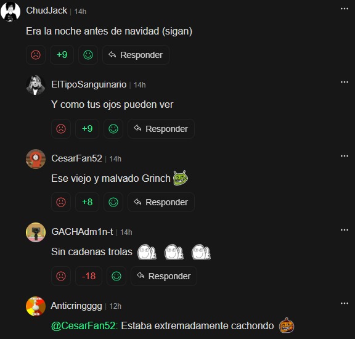Open the three-dot menu on ChudJack's comment

click(345, 9)
